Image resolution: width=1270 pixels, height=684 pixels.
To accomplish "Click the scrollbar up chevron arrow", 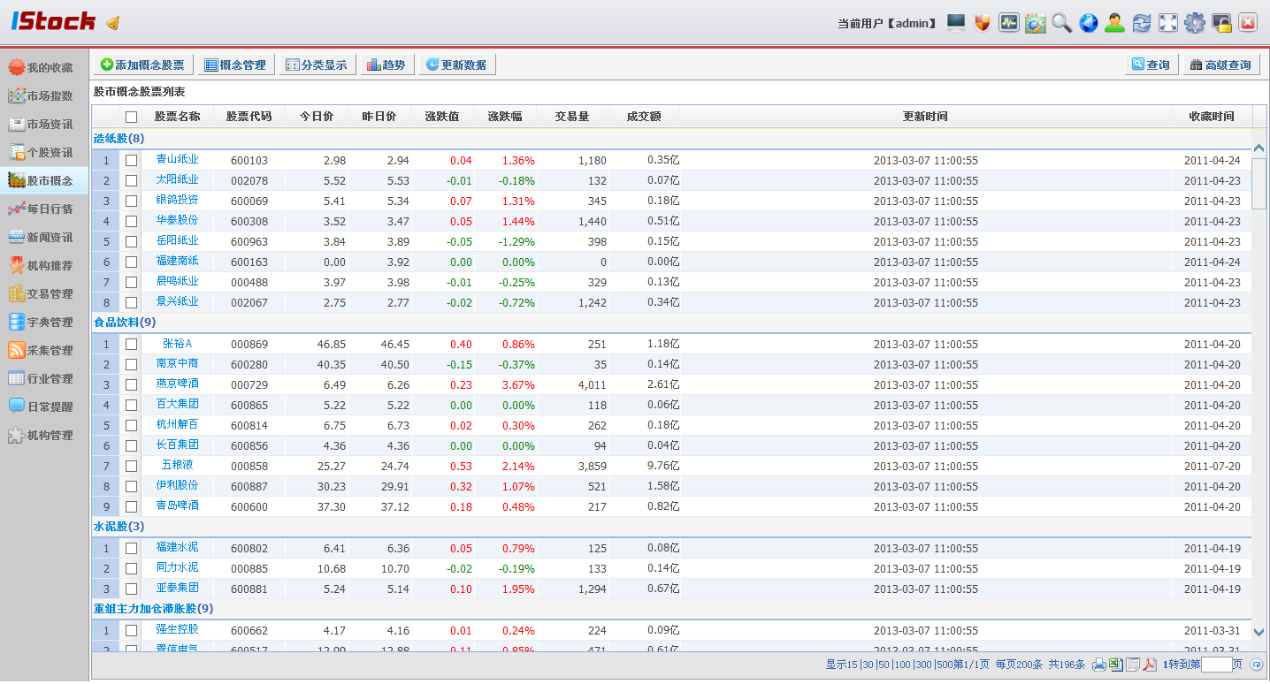I will click(x=1259, y=148).
